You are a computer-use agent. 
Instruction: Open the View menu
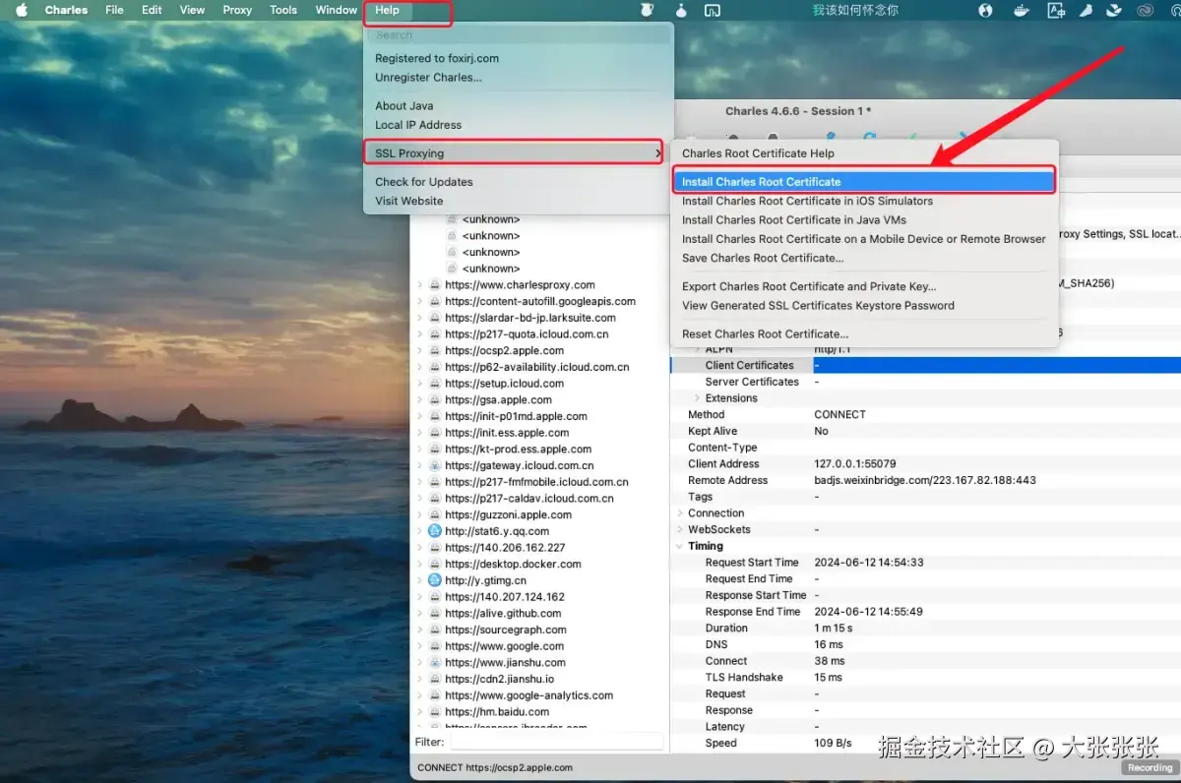pos(192,10)
